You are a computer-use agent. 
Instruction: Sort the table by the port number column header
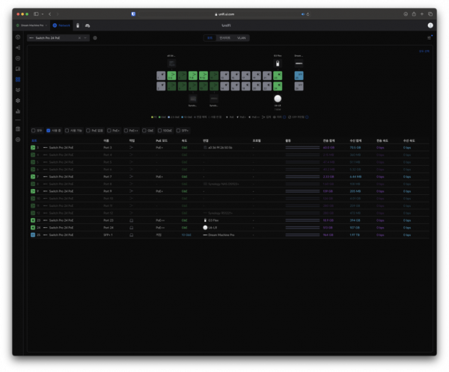(34, 140)
